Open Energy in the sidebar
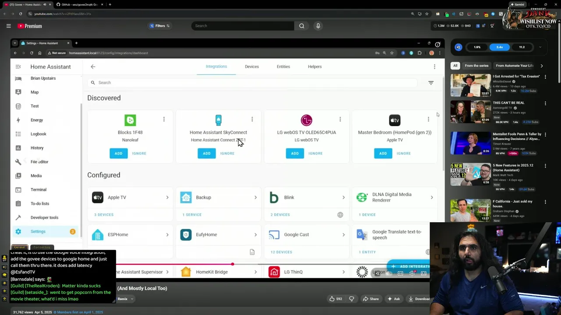 click(x=46, y=120)
